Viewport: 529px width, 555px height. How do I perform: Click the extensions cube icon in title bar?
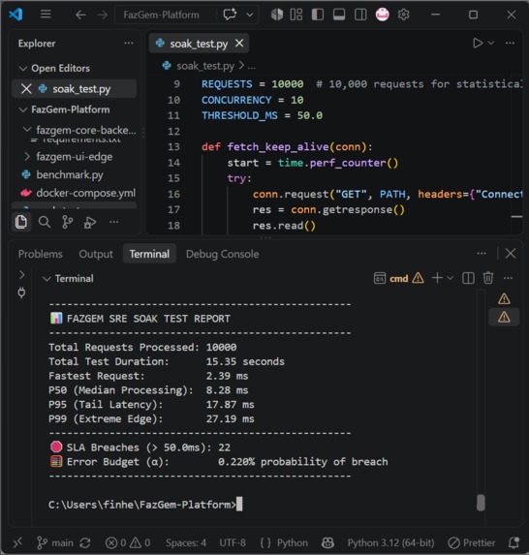click(x=277, y=15)
